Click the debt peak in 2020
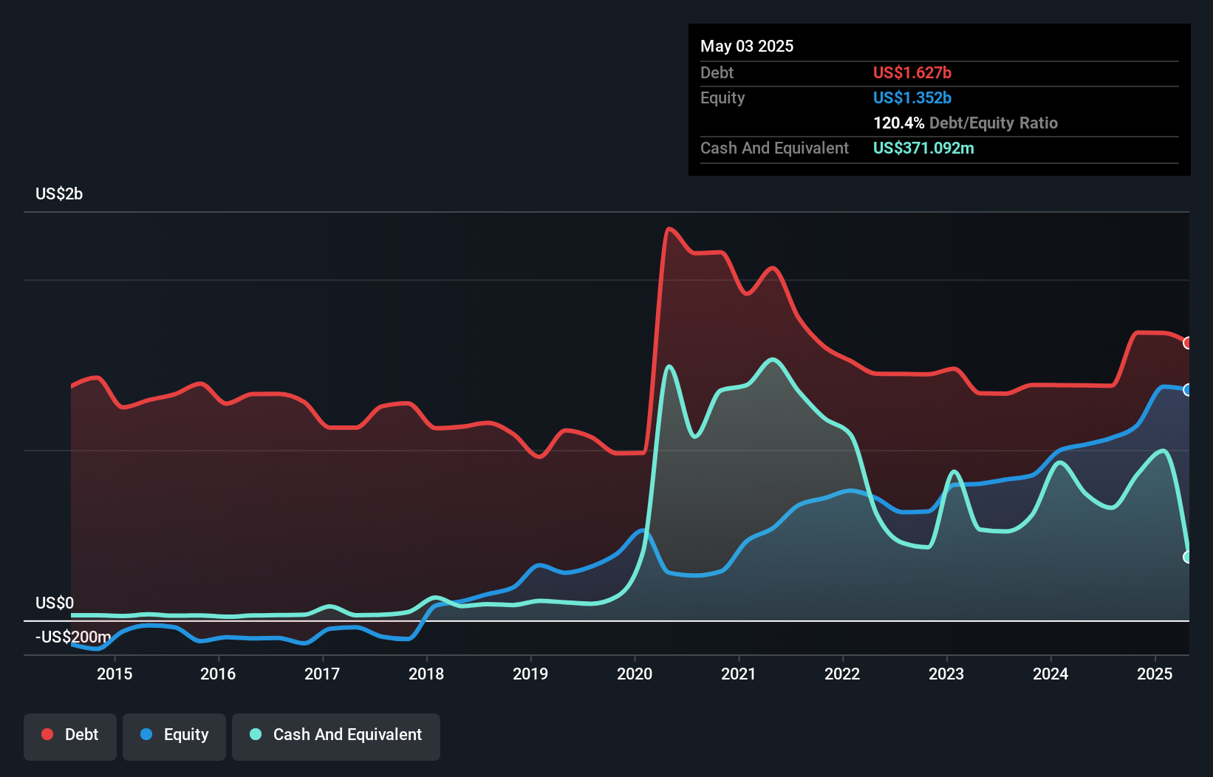The width and height of the screenshot is (1213, 777). click(x=669, y=229)
